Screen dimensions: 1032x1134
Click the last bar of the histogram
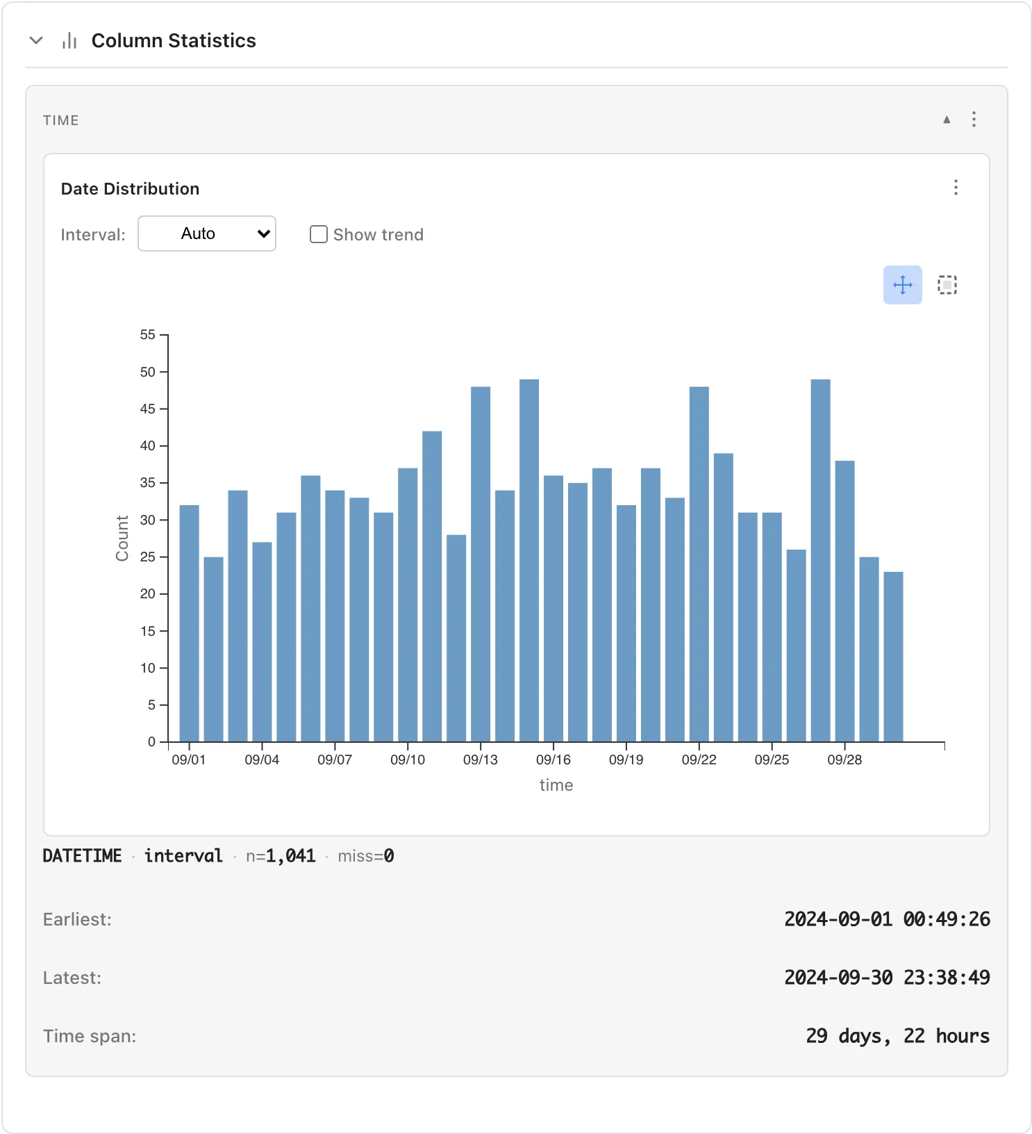point(893,657)
